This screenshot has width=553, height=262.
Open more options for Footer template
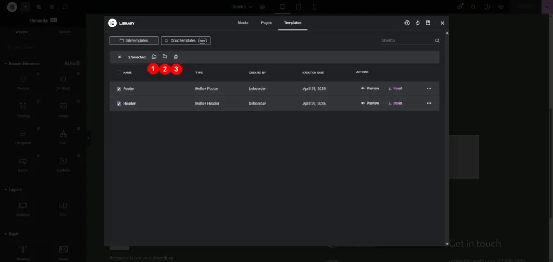point(429,89)
